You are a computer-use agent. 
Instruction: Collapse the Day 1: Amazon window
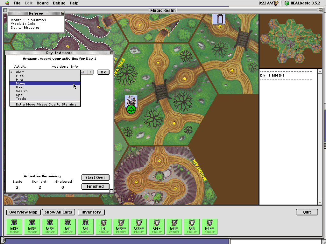[111, 53]
